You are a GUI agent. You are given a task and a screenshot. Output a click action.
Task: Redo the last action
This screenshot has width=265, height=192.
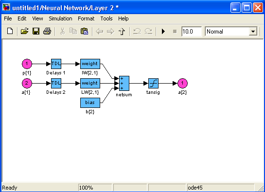point(148,32)
